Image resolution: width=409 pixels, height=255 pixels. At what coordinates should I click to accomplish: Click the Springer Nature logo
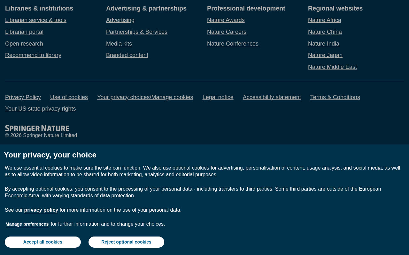point(37,128)
